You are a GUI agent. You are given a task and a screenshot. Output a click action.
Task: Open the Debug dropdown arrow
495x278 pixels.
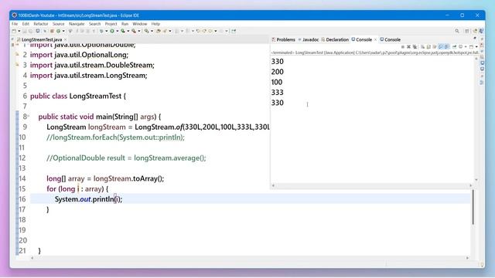106,31
